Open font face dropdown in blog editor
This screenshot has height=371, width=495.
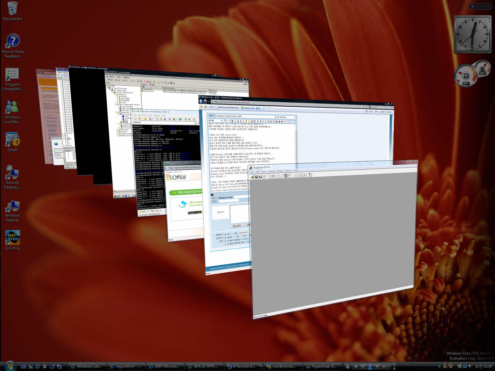(215, 121)
